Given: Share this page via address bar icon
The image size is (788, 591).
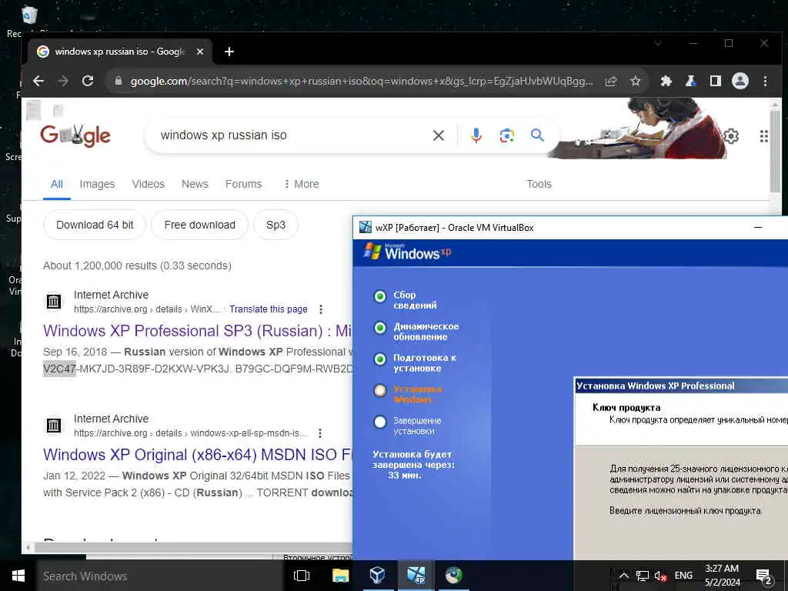Looking at the screenshot, I should pos(611,81).
